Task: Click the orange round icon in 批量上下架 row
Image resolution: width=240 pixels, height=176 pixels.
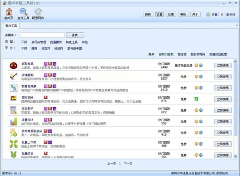Action: pyautogui.click(x=196, y=144)
